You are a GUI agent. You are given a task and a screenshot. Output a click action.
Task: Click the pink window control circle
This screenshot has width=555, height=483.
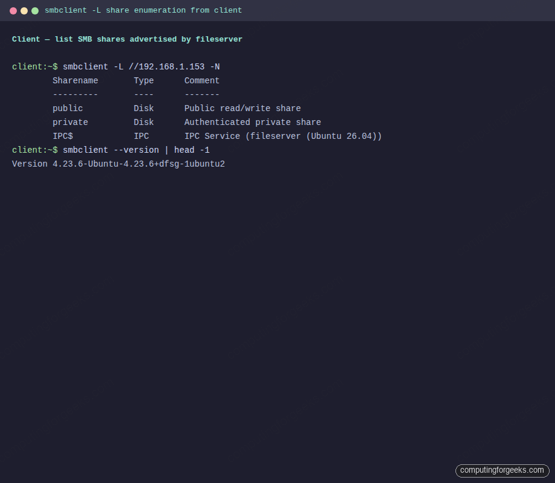point(13,10)
